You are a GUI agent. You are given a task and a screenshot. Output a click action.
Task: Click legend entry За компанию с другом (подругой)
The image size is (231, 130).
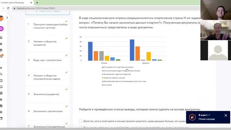(117, 74)
